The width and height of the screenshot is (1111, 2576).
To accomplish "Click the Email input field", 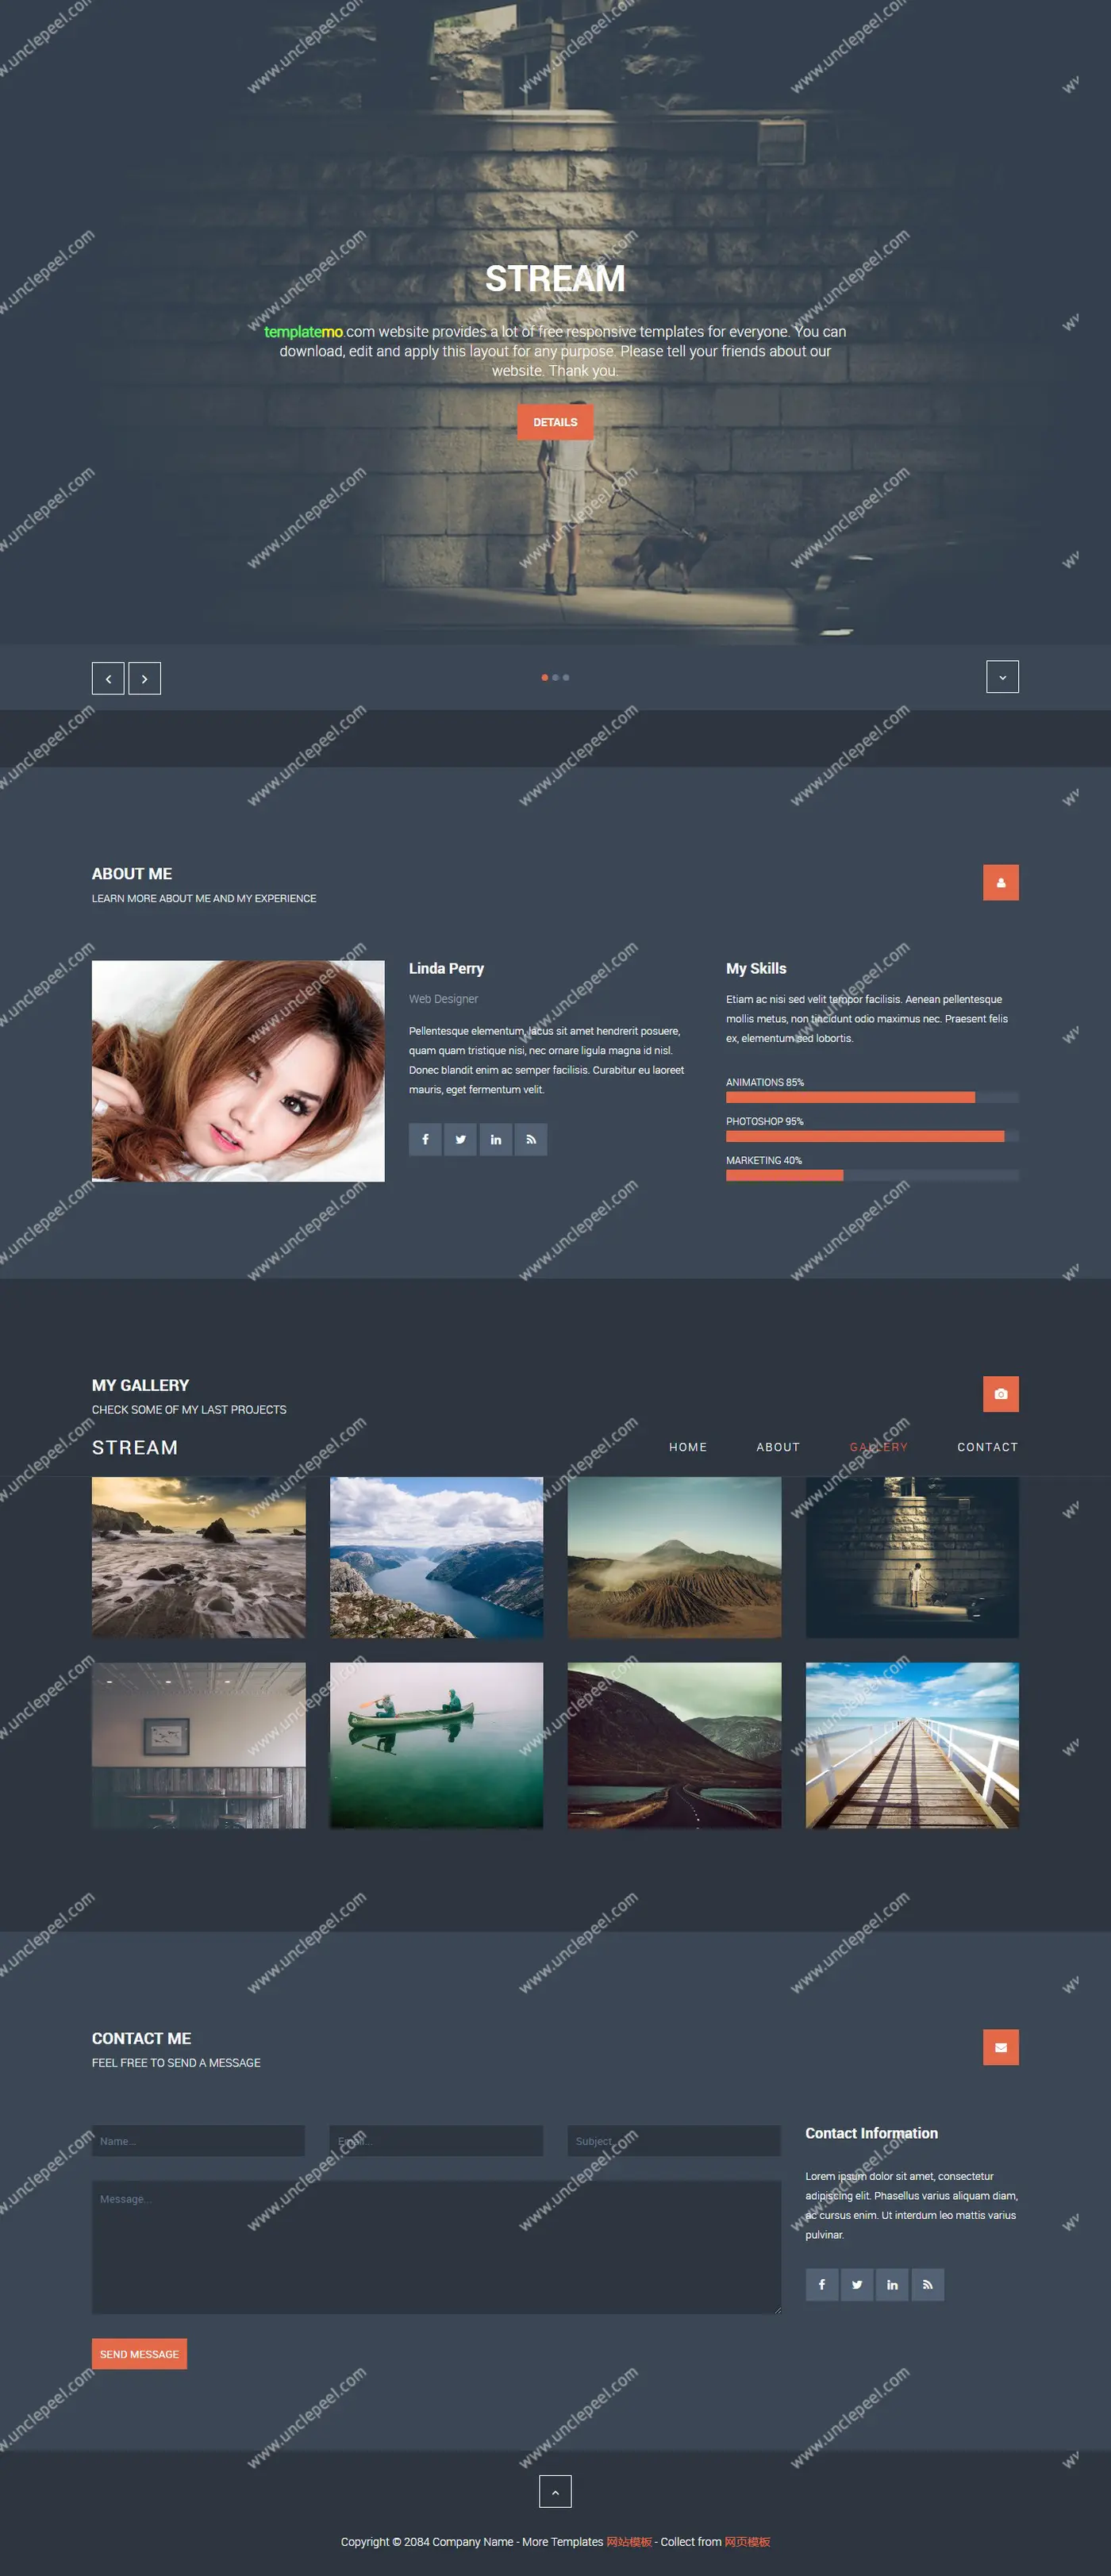I will pyautogui.click(x=436, y=2140).
